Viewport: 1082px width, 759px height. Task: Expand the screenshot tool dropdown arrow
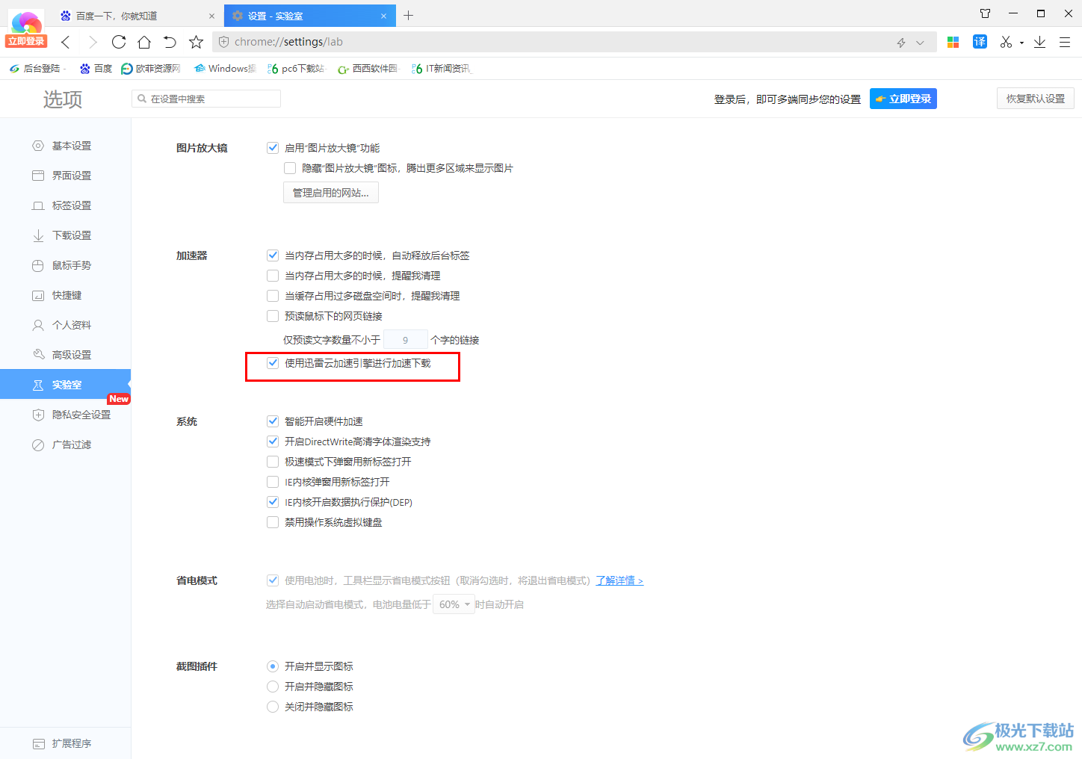click(1021, 43)
